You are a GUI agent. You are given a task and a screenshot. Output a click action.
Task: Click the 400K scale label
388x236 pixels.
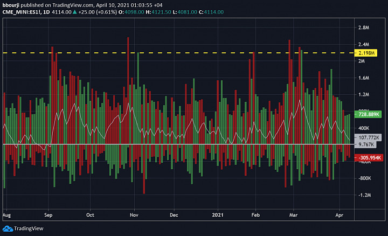click(x=364, y=128)
